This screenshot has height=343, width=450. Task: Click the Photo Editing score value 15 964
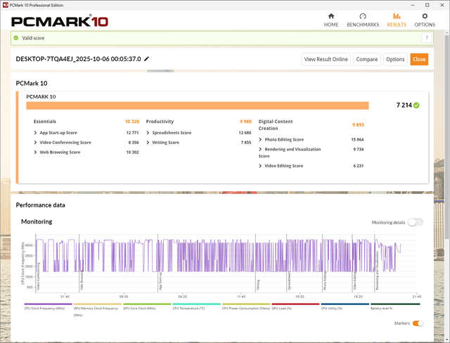pos(357,140)
